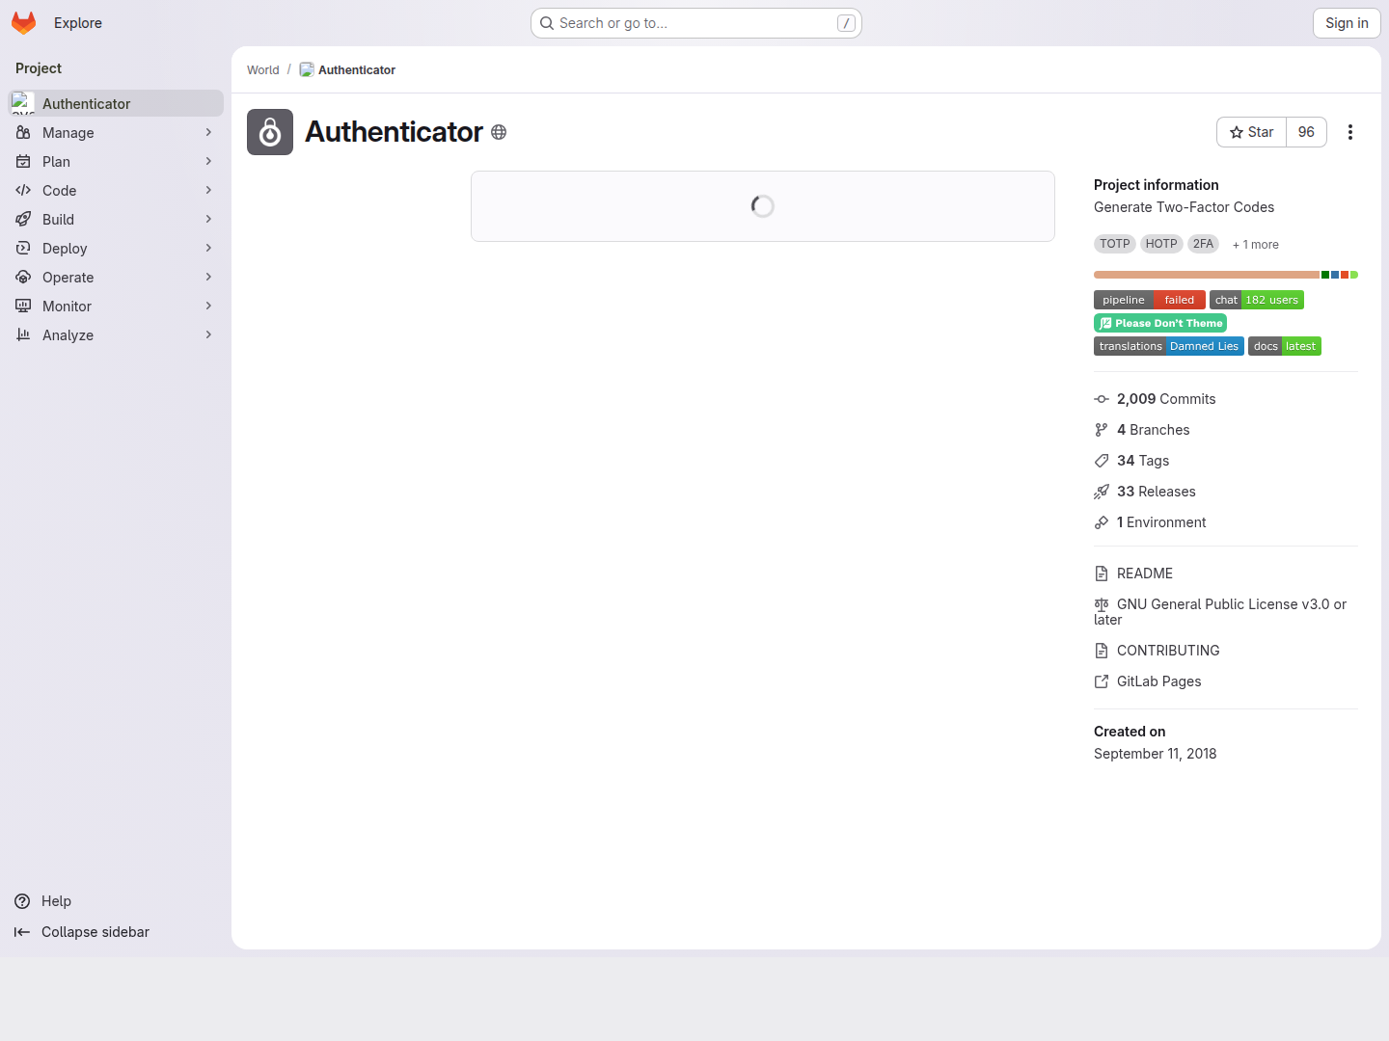1389x1041 pixels.
Task: Open the GitLab Pages link
Action: pyautogui.click(x=1158, y=681)
